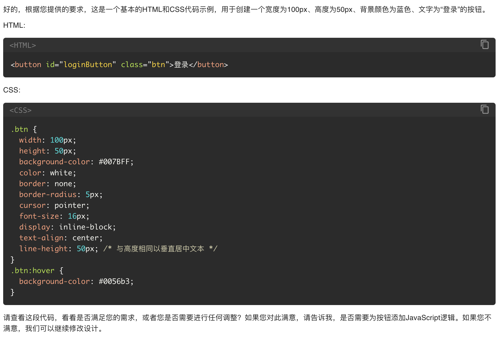Click the loginButton id value in HTML
Screen dimensions: 503x337
coord(88,65)
